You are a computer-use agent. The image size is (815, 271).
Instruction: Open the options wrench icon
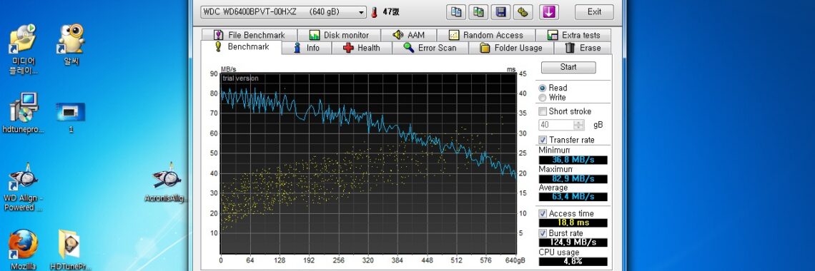coord(523,12)
